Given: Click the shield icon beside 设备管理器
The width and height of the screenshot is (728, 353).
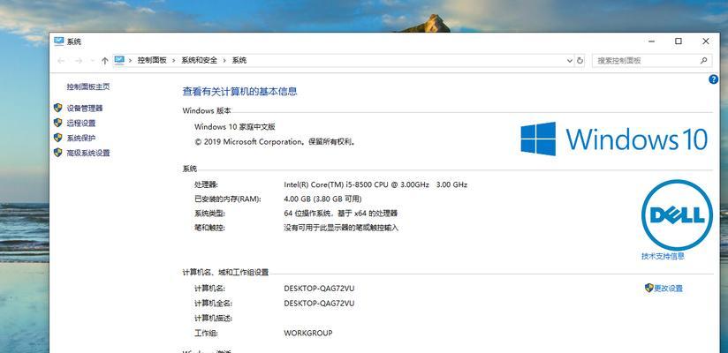Looking at the screenshot, I should 58,108.
